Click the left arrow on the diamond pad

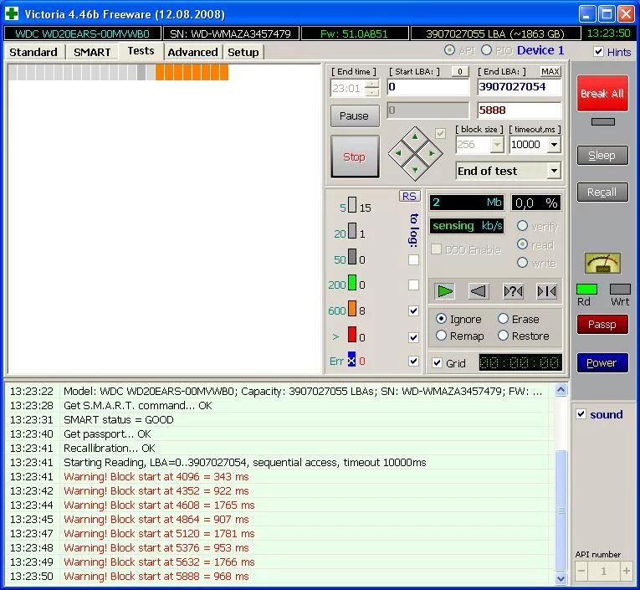pyautogui.click(x=400, y=154)
